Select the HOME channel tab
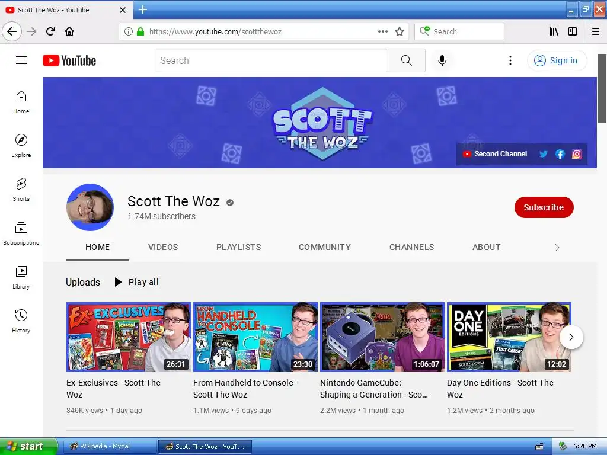The height and width of the screenshot is (455, 607). [x=98, y=247]
